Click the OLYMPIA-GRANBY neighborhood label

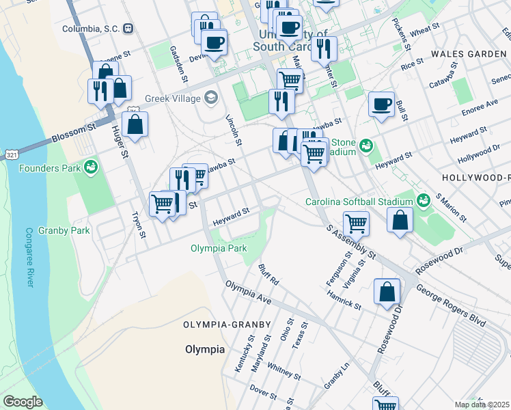tap(227, 325)
